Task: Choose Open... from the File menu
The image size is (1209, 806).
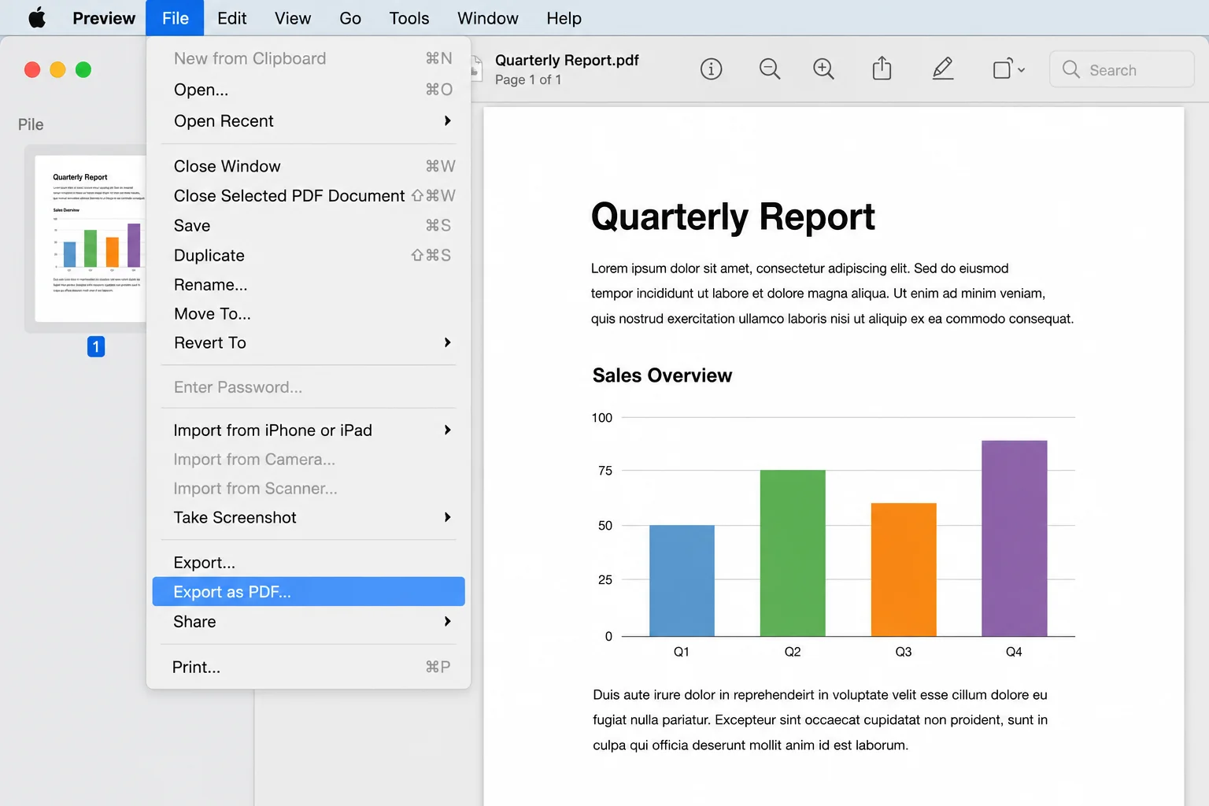Action: pyautogui.click(x=309, y=90)
